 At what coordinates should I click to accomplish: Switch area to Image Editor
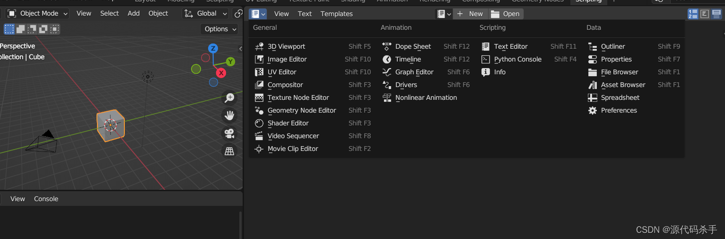coord(312,59)
